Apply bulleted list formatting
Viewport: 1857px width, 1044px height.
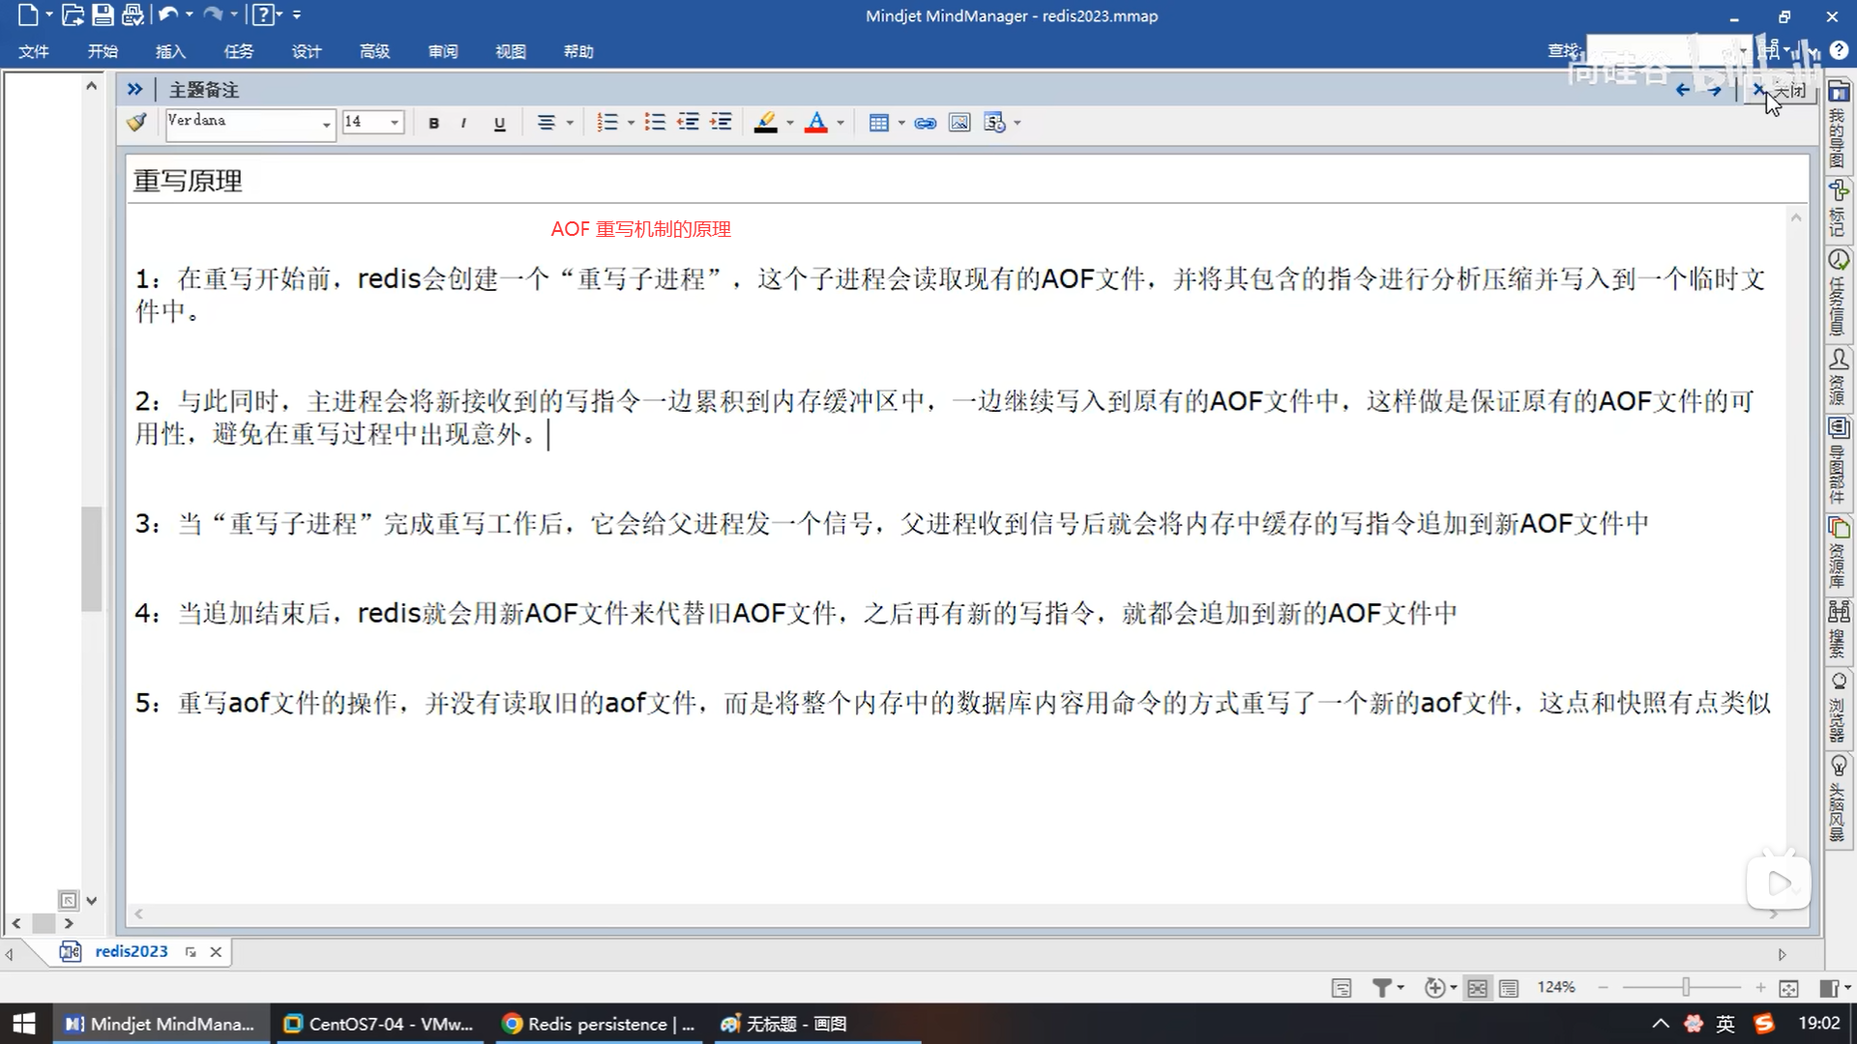coord(655,123)
